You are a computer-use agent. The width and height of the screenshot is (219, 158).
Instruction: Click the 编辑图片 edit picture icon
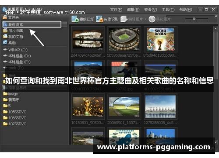coord(124,19)
